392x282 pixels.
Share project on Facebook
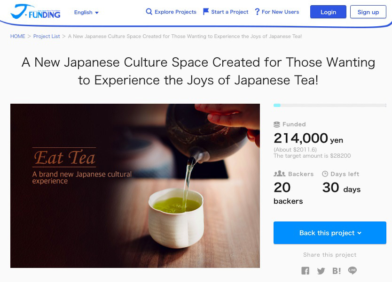(x=306, y=271)
